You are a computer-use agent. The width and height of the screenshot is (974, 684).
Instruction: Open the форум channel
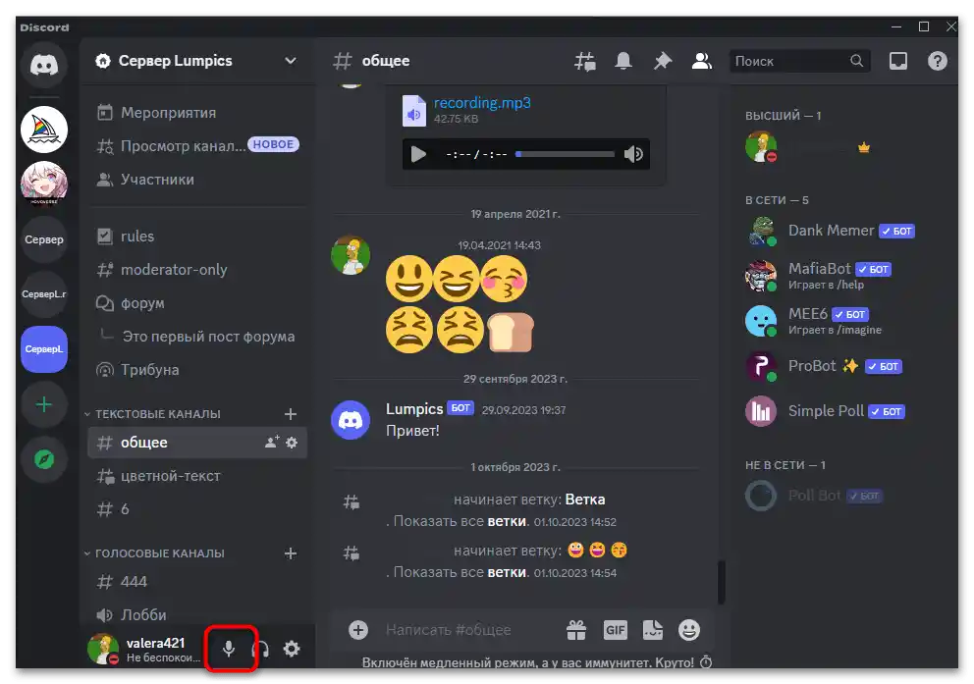[197, 303]
